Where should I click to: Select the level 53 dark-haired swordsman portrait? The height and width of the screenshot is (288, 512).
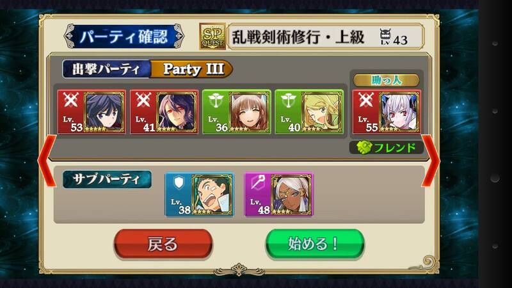click(92, 112)
